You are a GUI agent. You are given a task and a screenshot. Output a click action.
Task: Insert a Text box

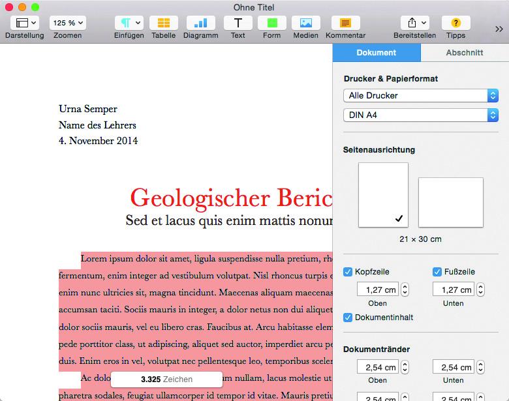[238, 23]
